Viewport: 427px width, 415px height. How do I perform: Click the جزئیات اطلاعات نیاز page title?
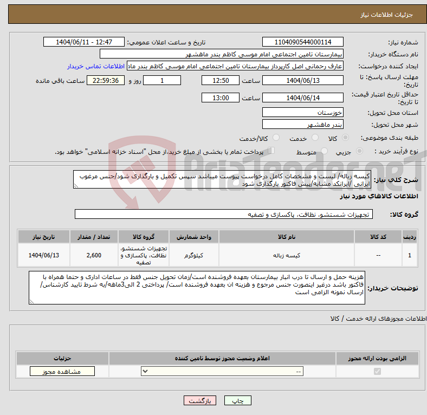pyautogui.click(x=387, y=15)
